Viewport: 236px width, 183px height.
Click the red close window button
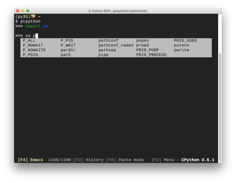click(18, 11)
